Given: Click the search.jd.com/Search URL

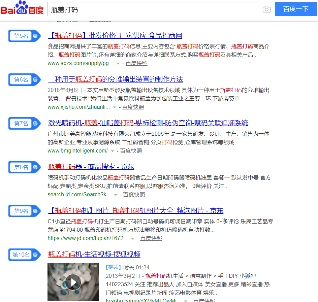Looking at the screenshot, I should [x=79, y=195].
